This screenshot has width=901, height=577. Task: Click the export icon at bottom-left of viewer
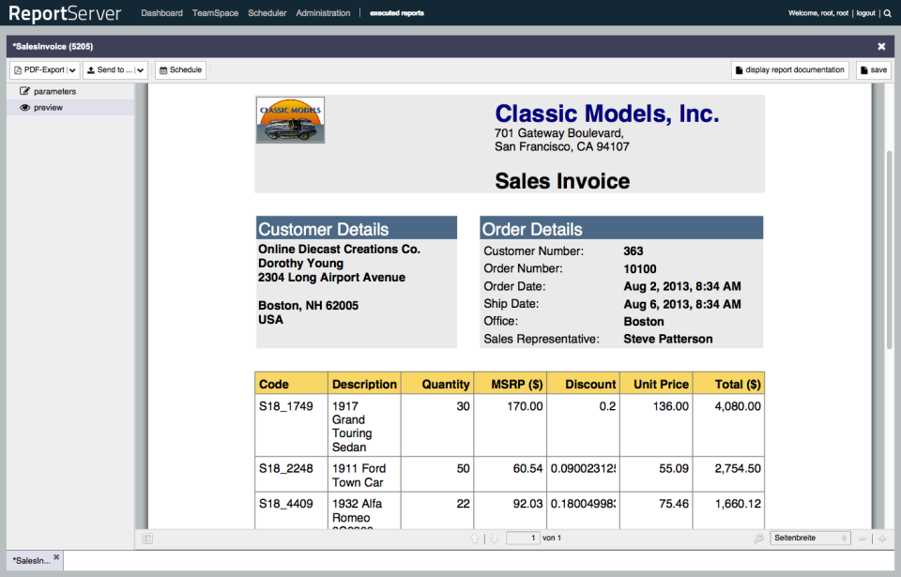click(x=145, y=538)
